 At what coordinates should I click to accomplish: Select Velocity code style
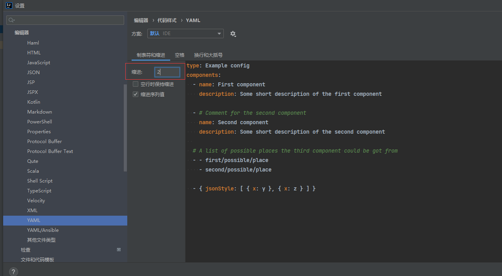click(36, 200)
